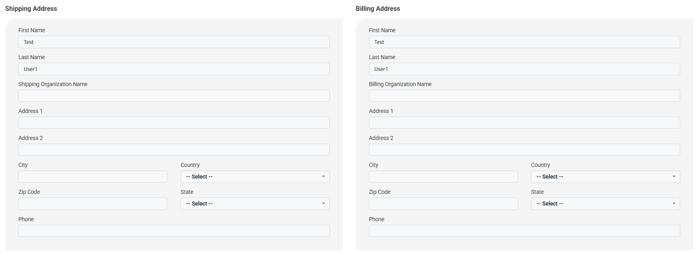Viewport: 698px width, 255px height.
Task: Click the Billing Address 1 field
Action: pos(524,123)
